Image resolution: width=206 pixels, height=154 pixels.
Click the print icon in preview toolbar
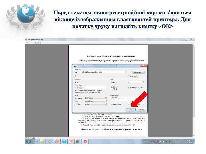pos(27,43)
